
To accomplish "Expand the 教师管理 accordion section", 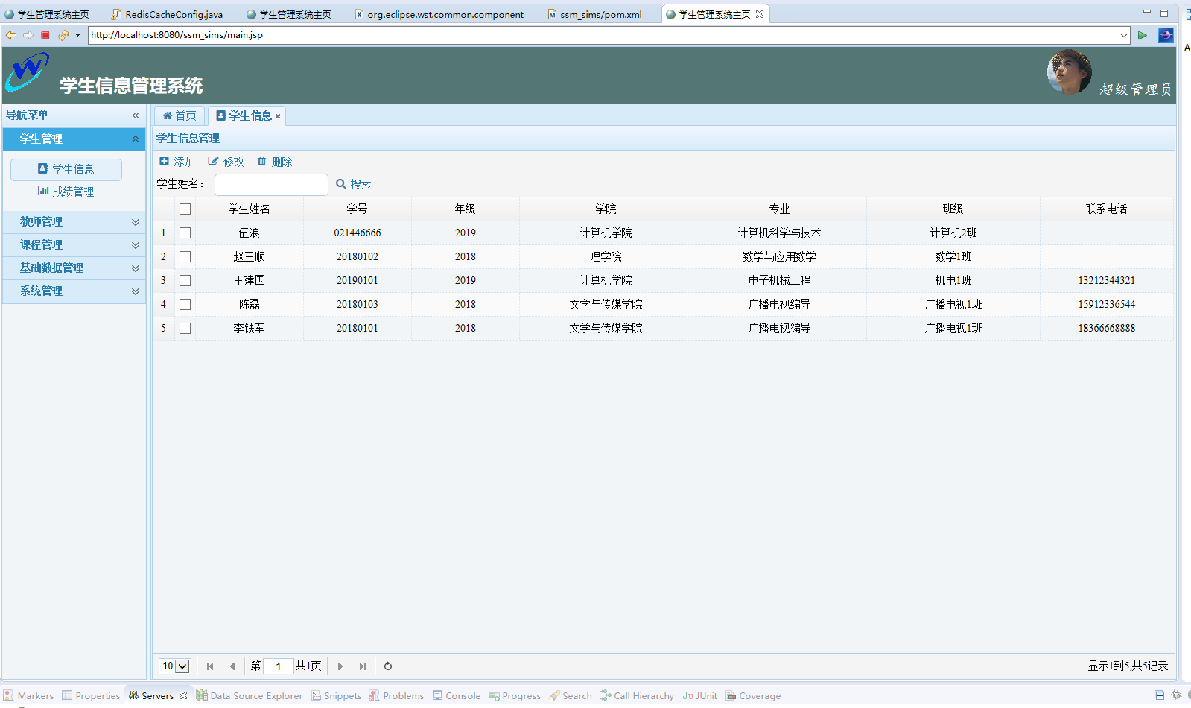I will [x=136, y=222].
